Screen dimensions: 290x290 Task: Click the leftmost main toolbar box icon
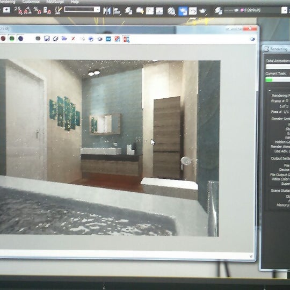click(x=6, y=10)
